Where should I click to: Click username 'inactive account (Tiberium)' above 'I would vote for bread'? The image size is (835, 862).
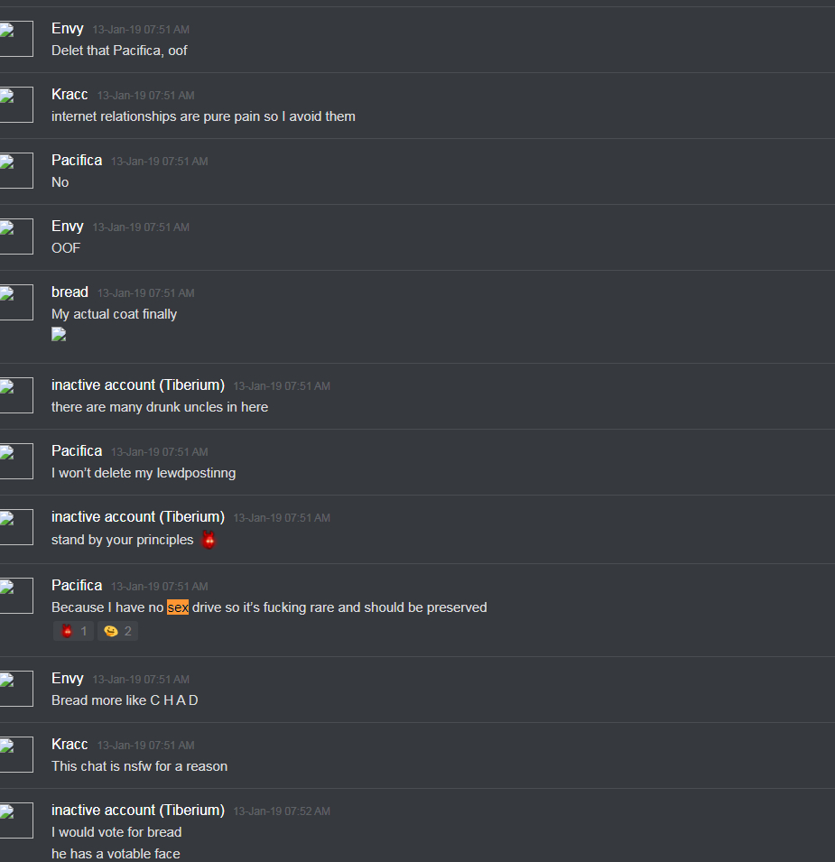coord(138,811)
